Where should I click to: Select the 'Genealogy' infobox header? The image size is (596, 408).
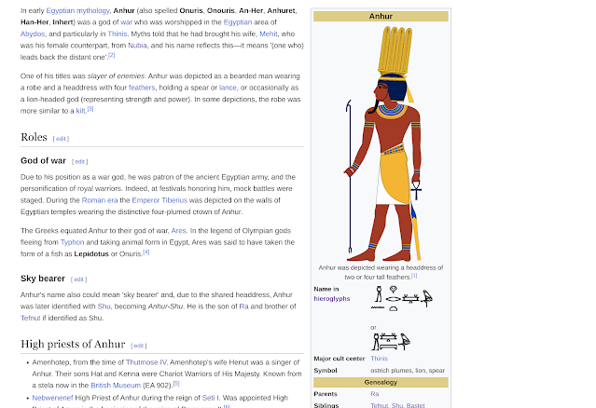point(381,382)
